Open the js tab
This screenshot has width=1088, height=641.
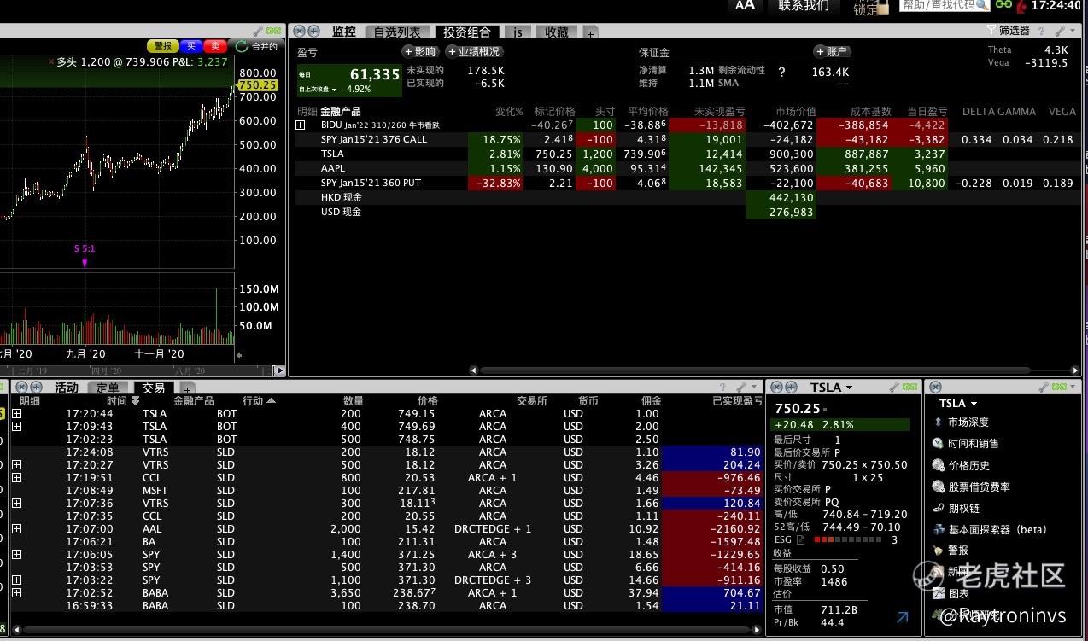pyautogui.click(x=518, y=32)
